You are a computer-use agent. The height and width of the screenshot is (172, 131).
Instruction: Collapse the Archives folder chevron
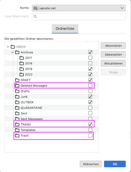tap(12, 52)
